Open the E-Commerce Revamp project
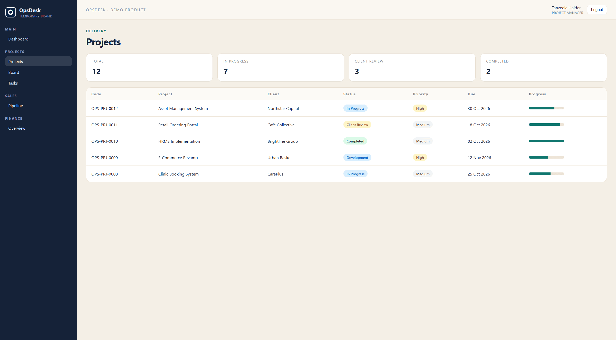This screenshot has height=340, width=616. [178, 158]
